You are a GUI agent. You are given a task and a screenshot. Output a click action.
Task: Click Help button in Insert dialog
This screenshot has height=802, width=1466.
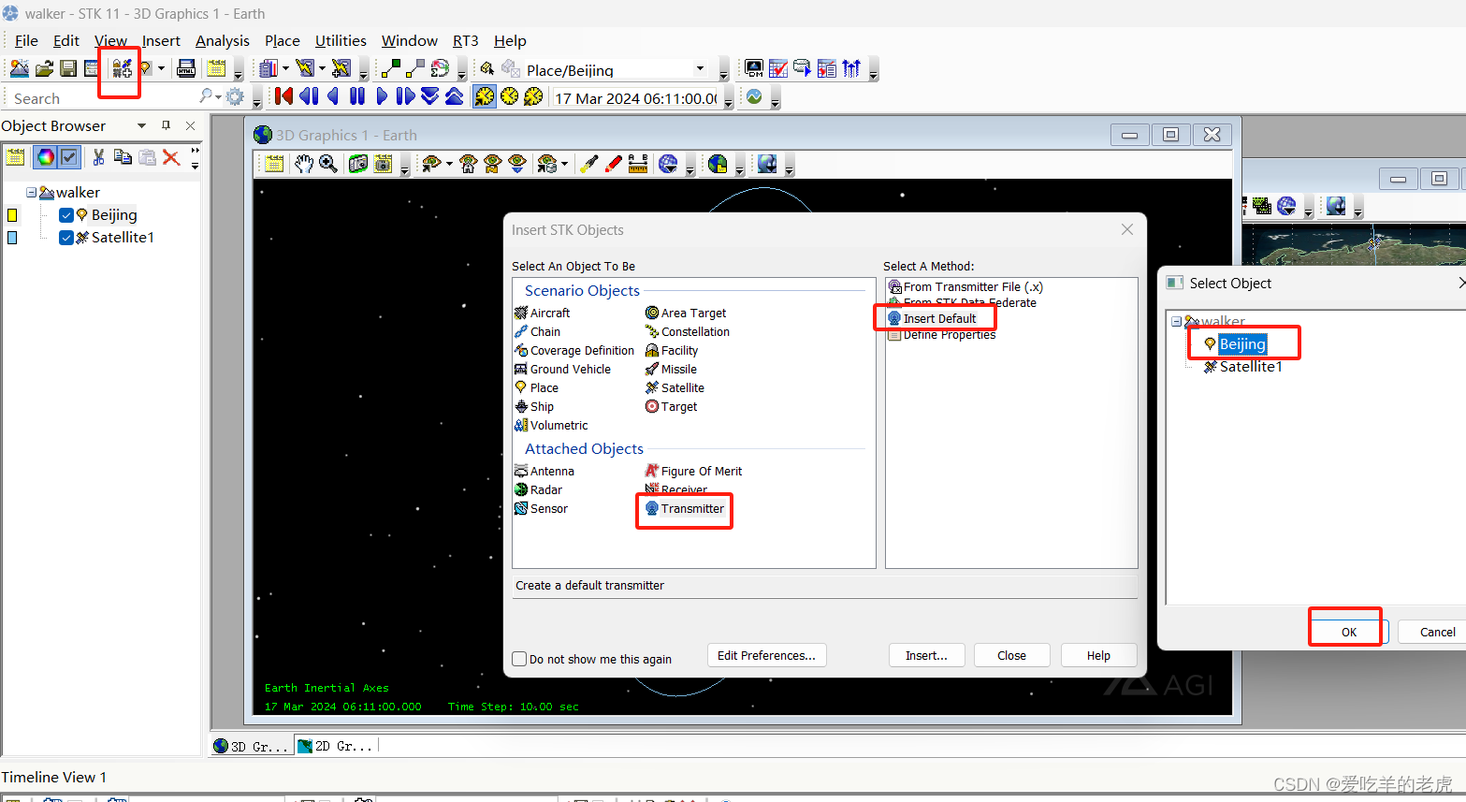coord(1098,655)
